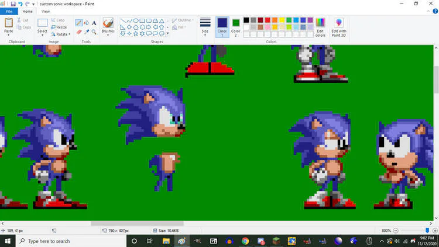Viewport: 439px width, 247px height.
Task: Open the Brushes dropdown arrow
Action: (x=108, y=35)
